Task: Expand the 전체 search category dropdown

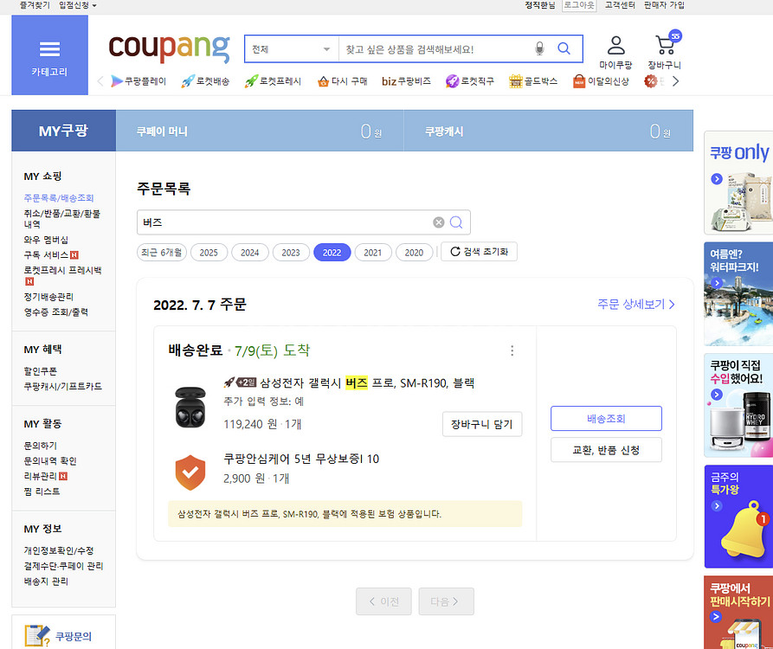Action: 292,48
